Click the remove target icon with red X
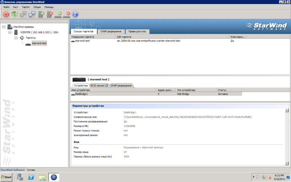This screenshot has width=291, height=182. point(67,15)
